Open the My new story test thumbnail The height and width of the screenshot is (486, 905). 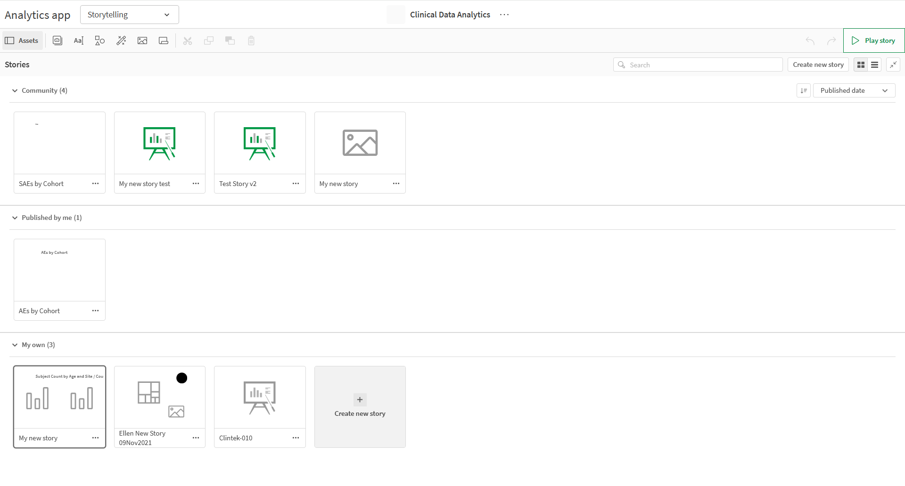(x=160, y=143)
